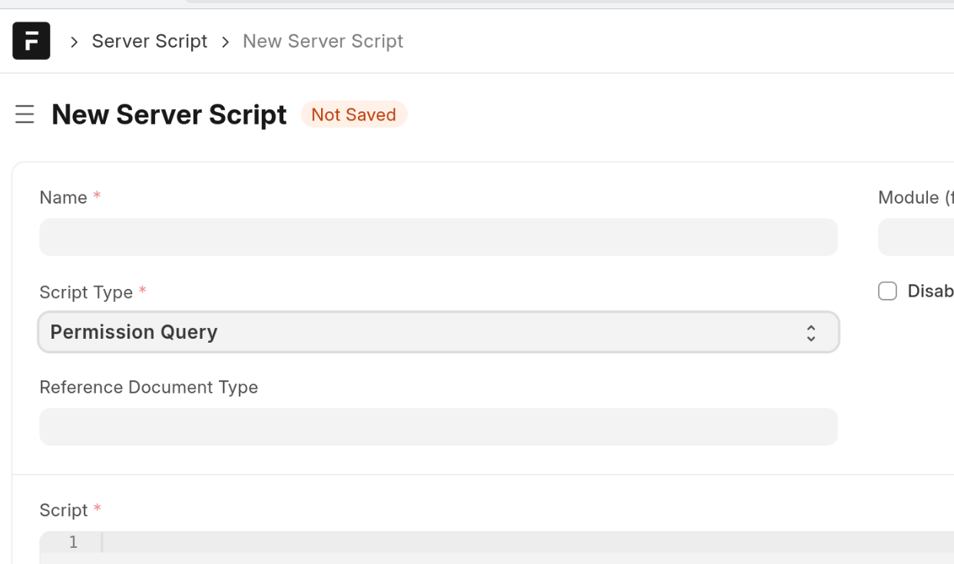Click the New Server Script page heading
The image size is (954, 564).
click(169, 114)
